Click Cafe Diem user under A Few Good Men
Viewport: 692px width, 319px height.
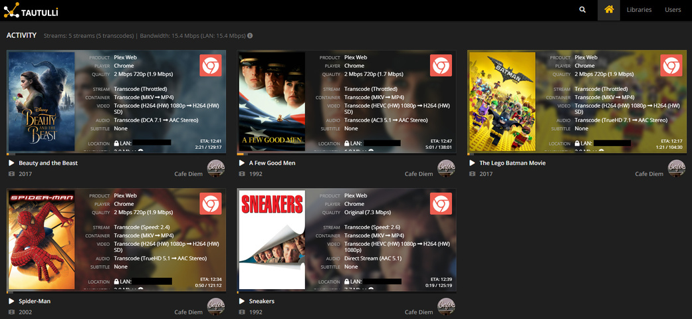click(x=419, y=174)
